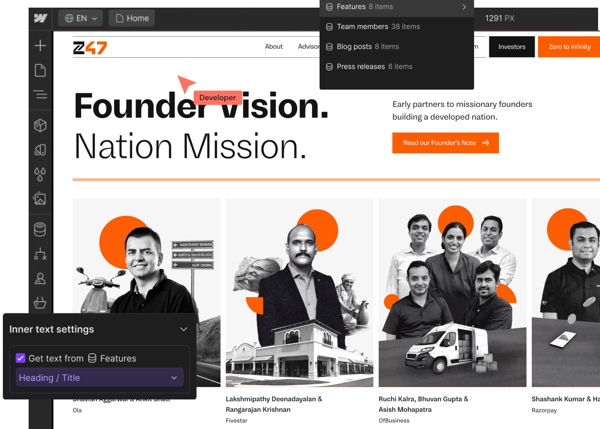Screen dimensions: 600x429
Task: Expand the Features collection arrow
Action: pyautogui.click(x=464, y=7)
